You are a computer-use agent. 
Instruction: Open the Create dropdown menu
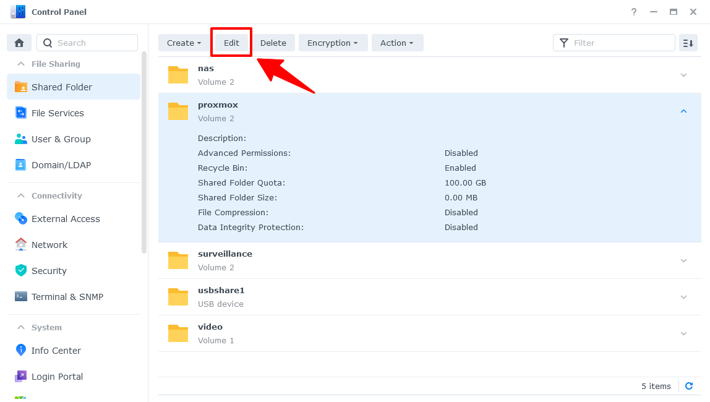(x=184, y=43)
